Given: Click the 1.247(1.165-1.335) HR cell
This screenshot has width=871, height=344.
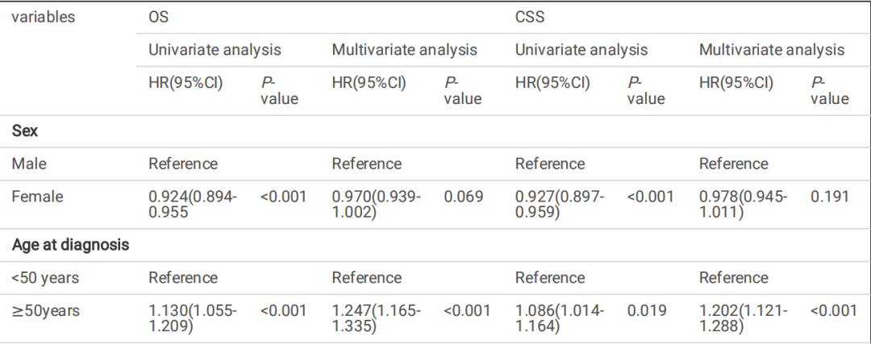Looking at the screenshot, I should coord(376,319).
